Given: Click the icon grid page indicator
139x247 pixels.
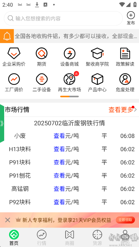Looking at the screenshot, I should (69, 97).
